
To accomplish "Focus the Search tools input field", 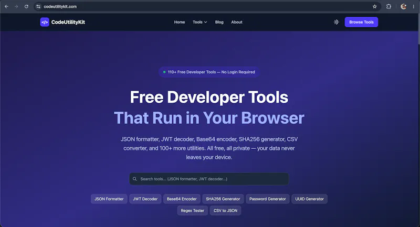I will point(209,179).
